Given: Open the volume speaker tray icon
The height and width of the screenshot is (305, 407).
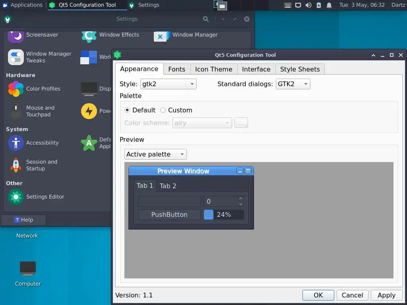Looking at the screenshot, I should [308, 5].
